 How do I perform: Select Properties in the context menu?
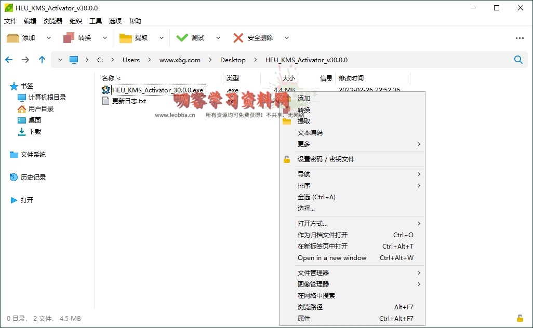(304, 319)
